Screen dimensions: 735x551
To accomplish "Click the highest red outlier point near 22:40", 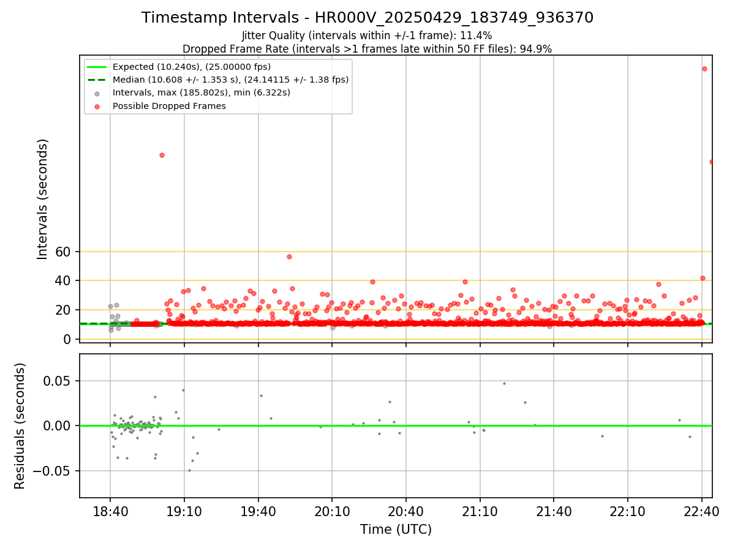I will (704, 69).
